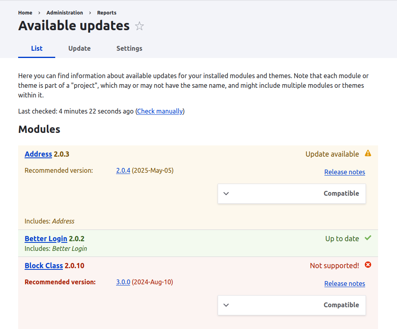Open the Better Login project link
The image size is (397, 329).
[46, 238]
